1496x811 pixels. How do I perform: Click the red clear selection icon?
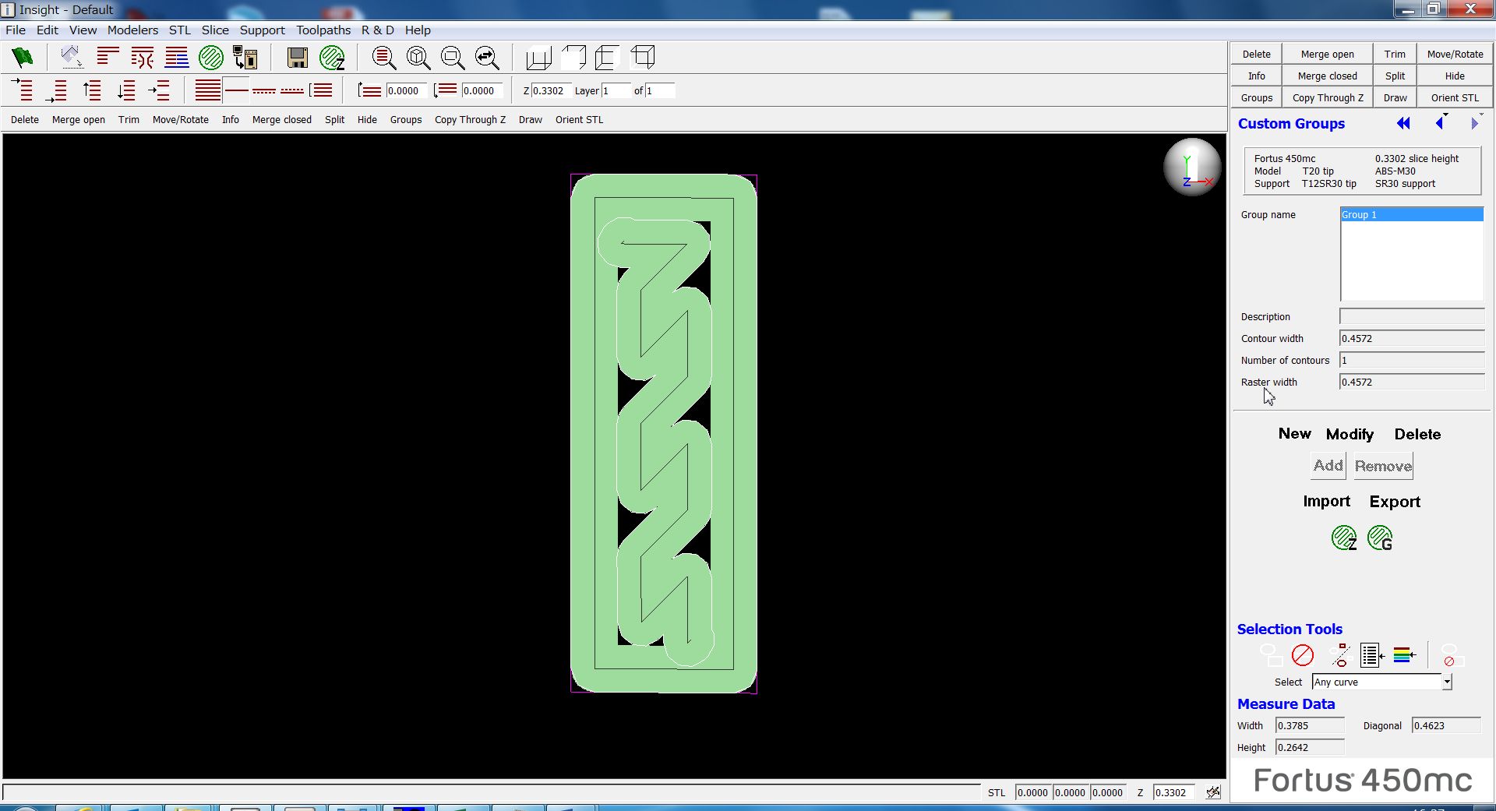(1302, 655)
